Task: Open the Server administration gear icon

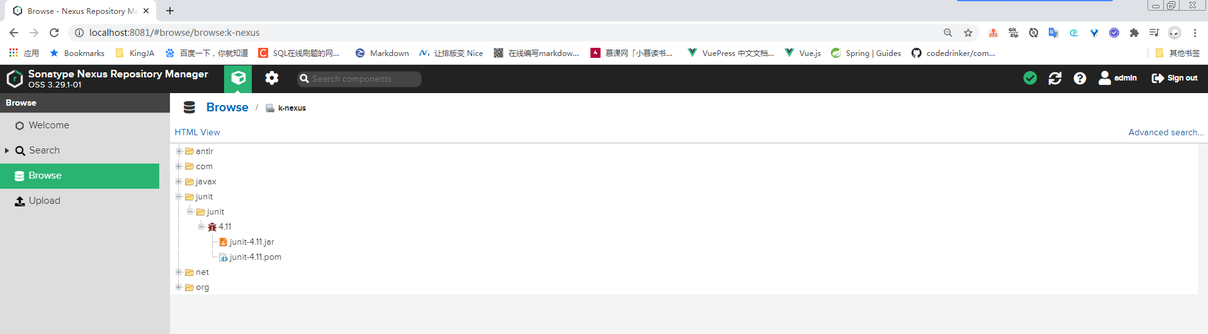Action: [x=271, y=78]
